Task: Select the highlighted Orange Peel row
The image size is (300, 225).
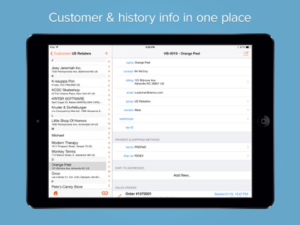Action: [77, 166]
